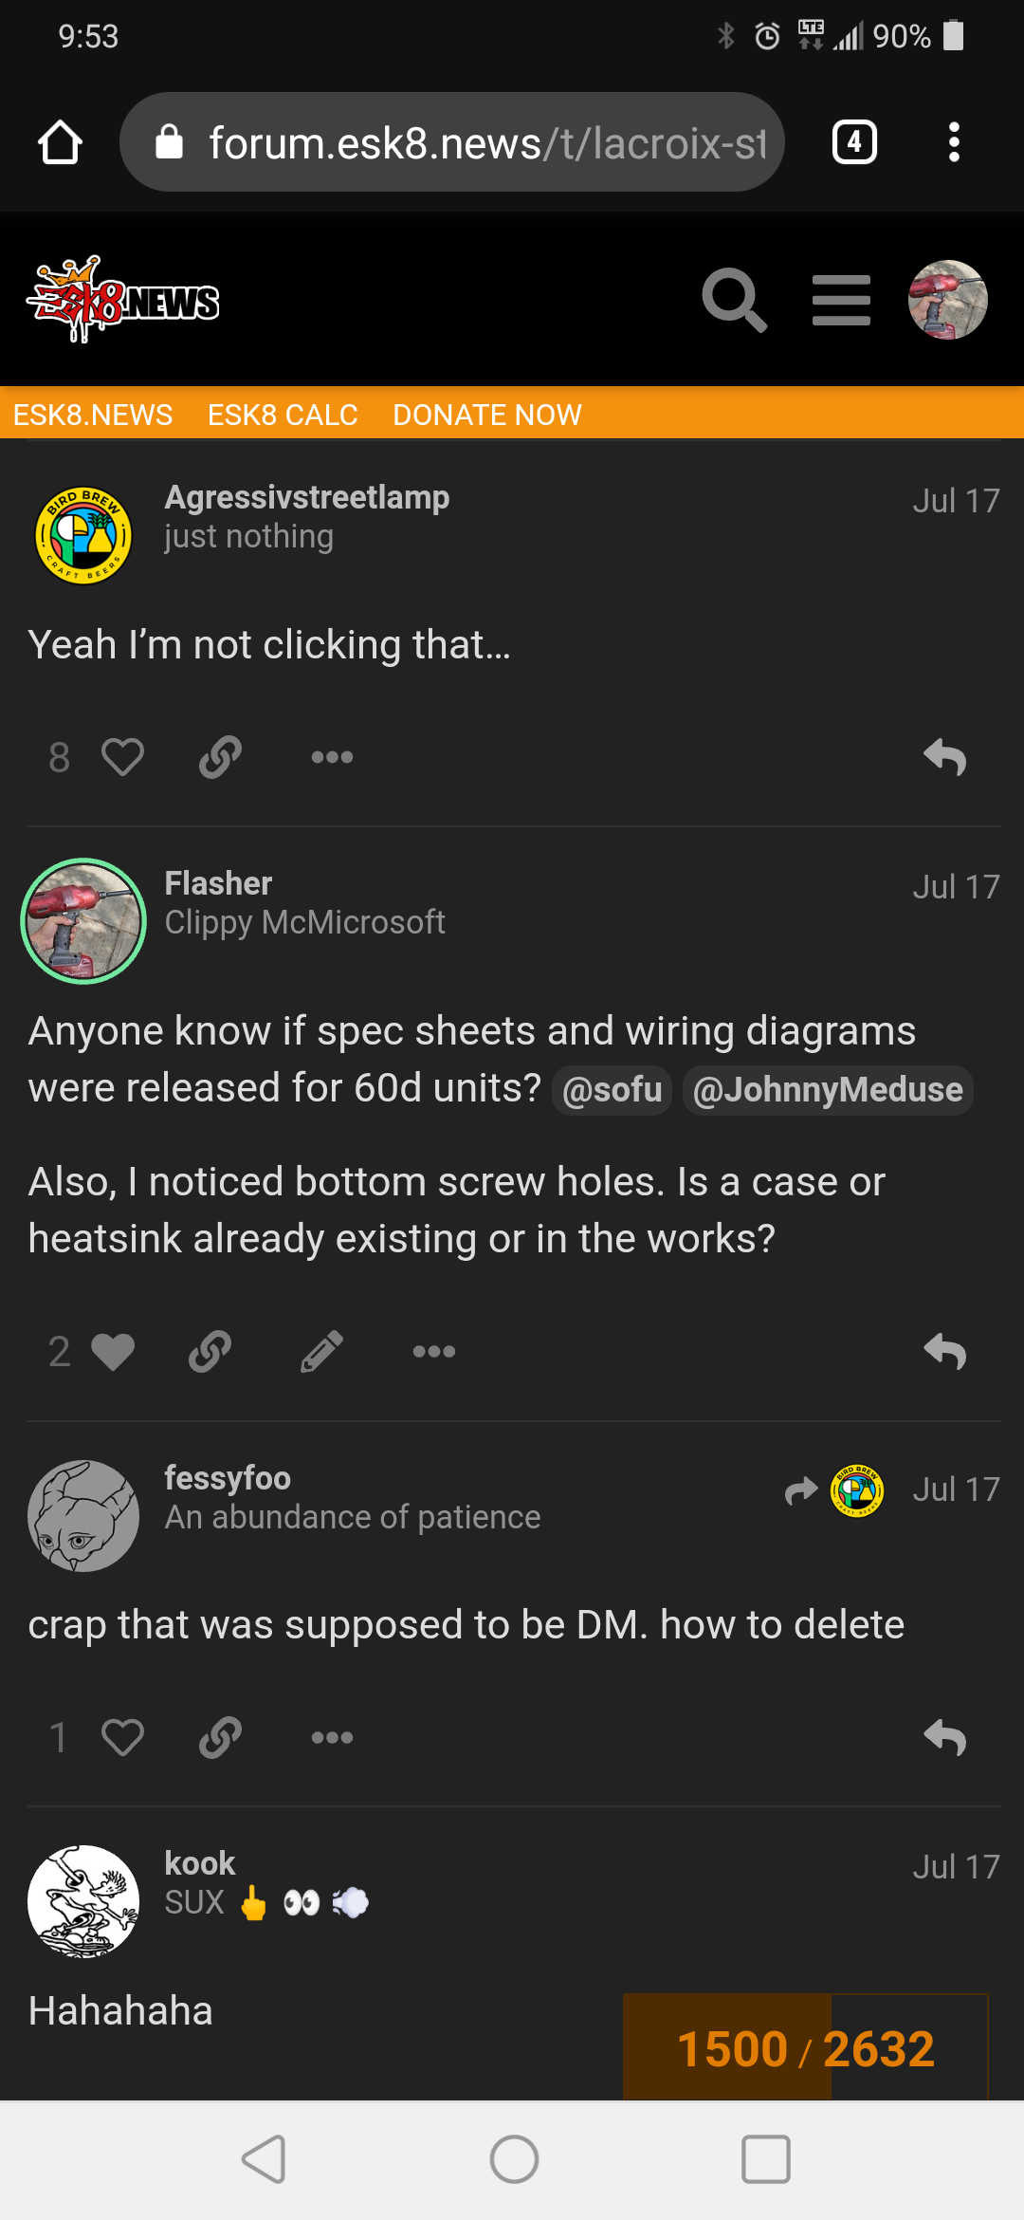Screen dimensions: 1024x2220
Task: Edit Flasher's post with the pencil icon
Action: click(321, 1352)
